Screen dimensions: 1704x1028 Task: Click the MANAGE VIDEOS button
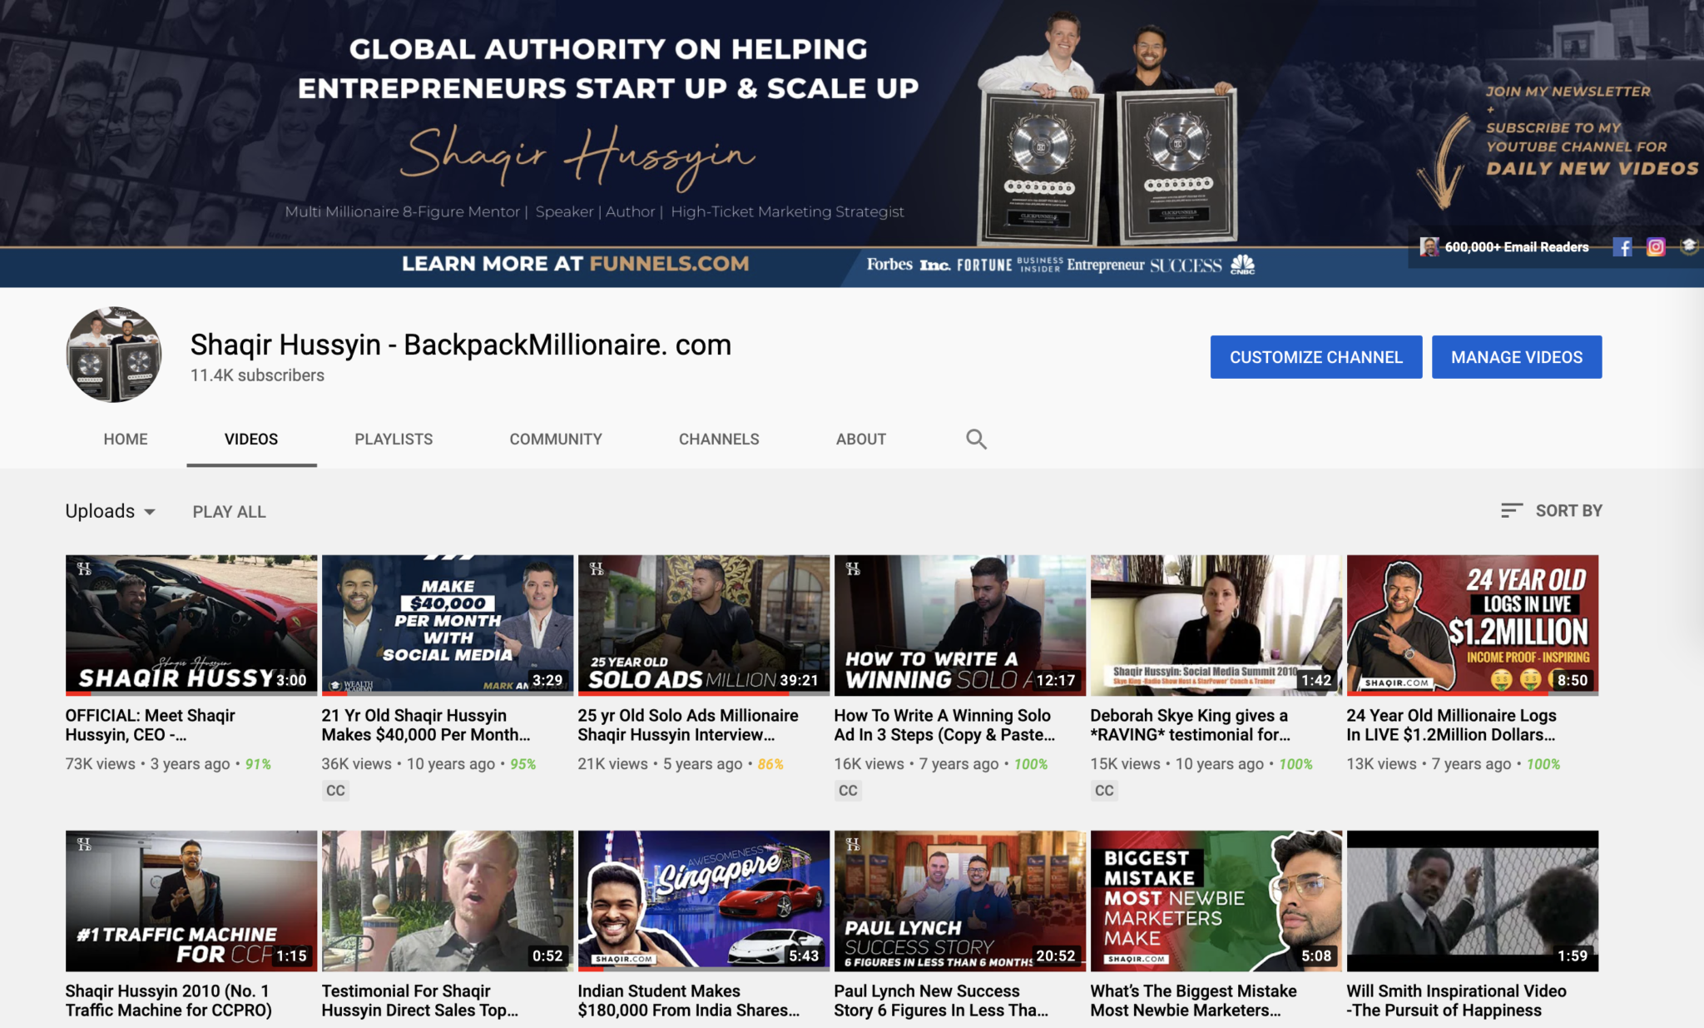[x=1517, y=357]
